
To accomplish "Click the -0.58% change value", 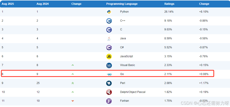I will [x=203, y=38].
